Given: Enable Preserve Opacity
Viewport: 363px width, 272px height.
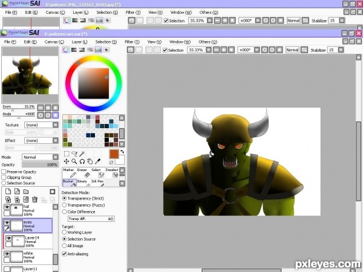Looking at the screenshot, I should tap(4, 172).
